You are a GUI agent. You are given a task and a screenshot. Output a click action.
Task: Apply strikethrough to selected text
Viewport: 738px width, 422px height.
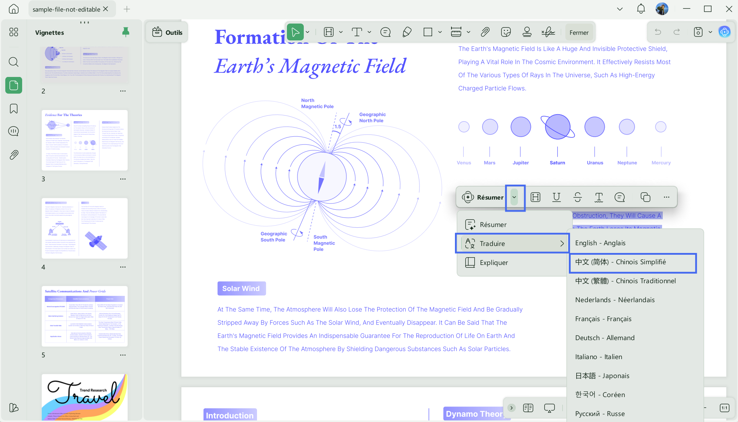click(x=577, y=197)
